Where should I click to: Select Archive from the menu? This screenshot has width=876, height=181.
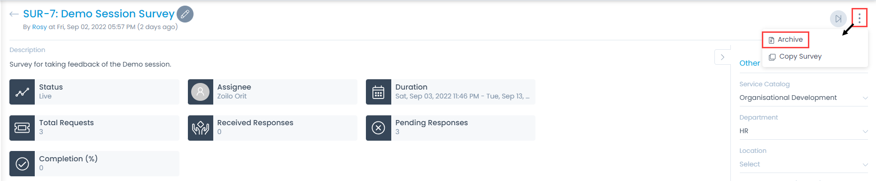(x=785, y=40)
